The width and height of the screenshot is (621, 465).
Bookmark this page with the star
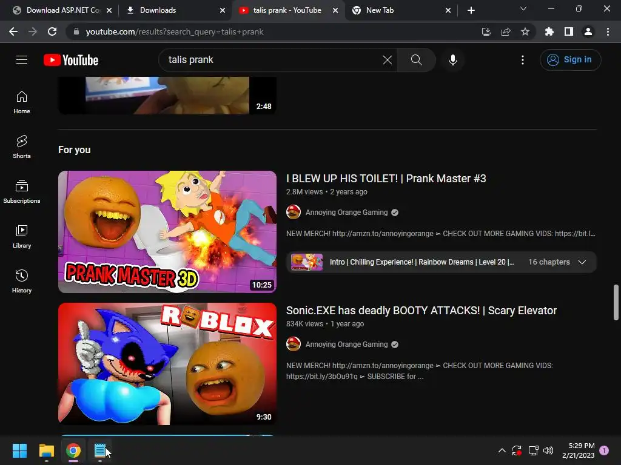coord(525,31)
